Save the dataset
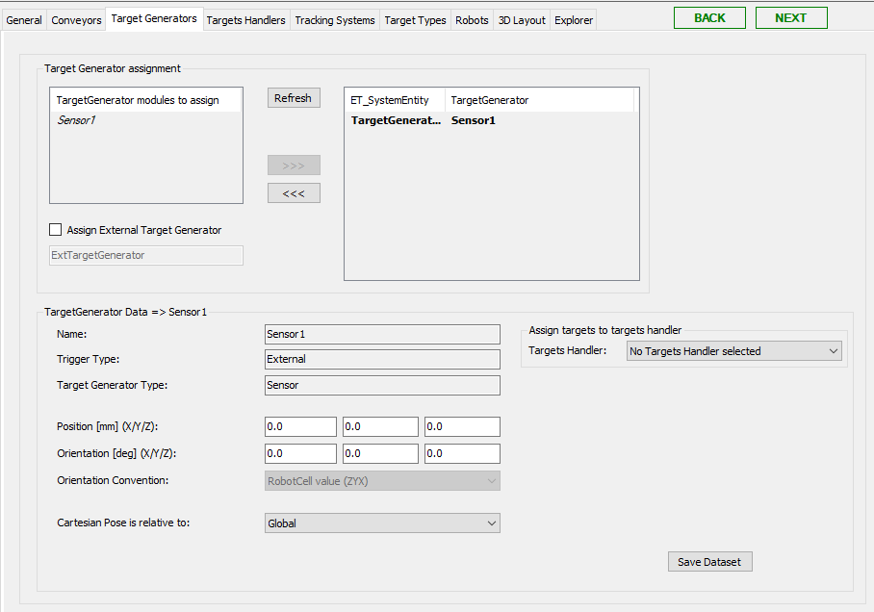This screenshot has height=612, width=874. click(x=709, y=562)
